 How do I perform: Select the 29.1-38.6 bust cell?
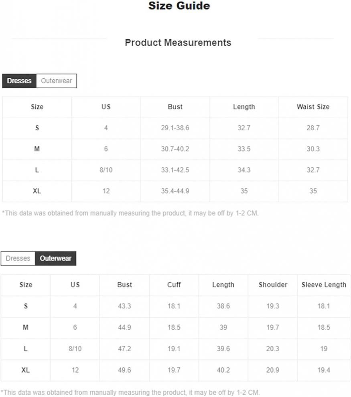175,128
